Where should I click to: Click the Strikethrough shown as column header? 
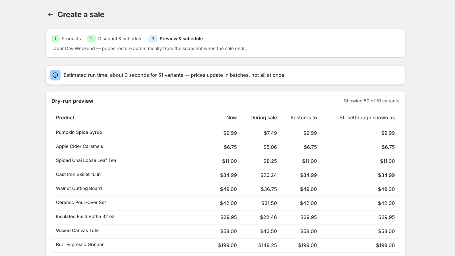coord(367,118)
